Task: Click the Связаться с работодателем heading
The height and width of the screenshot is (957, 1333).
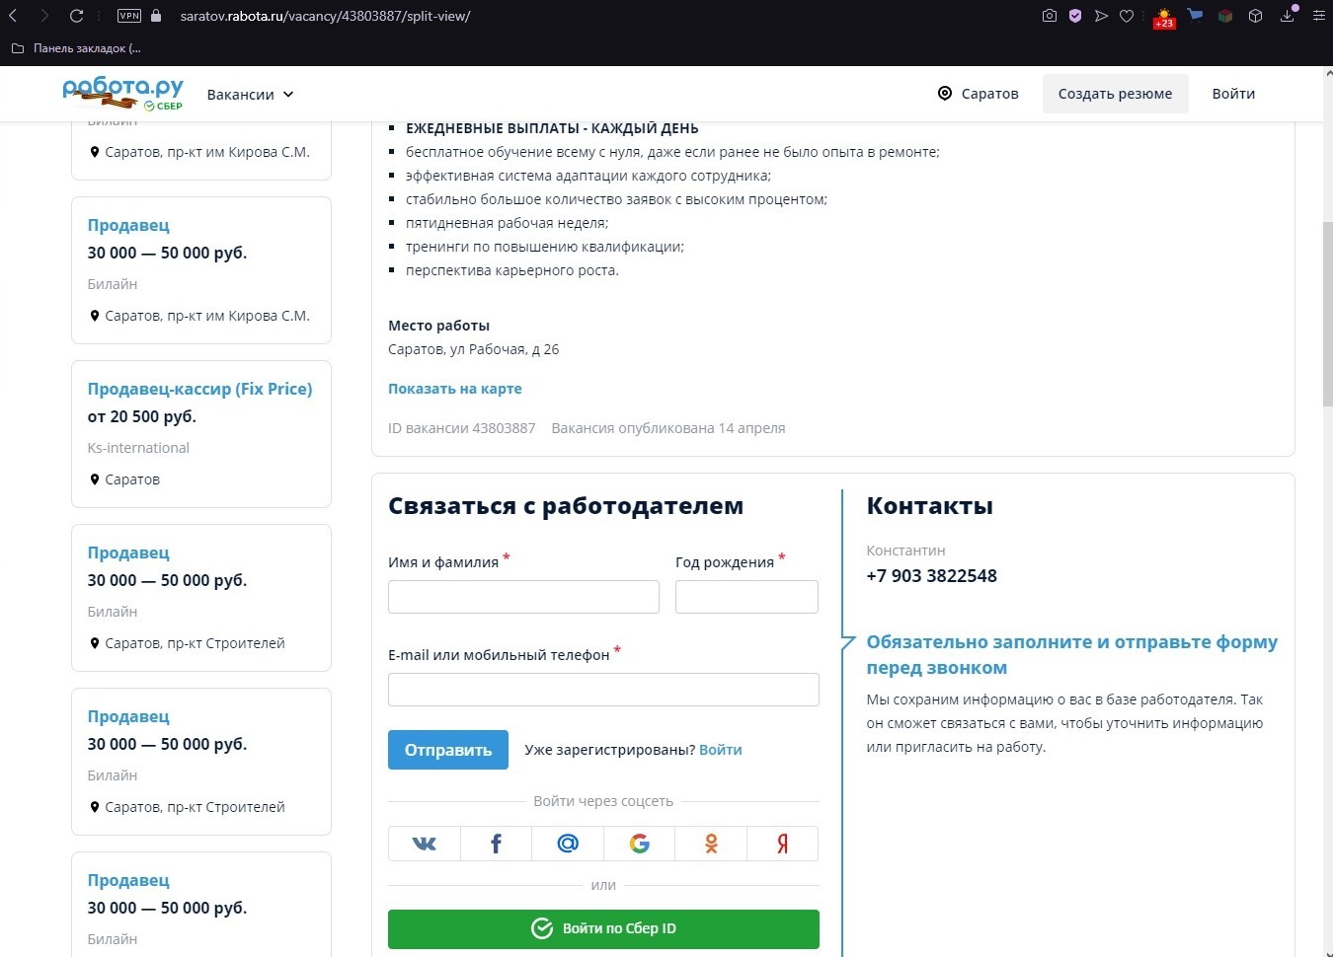Action: pos(566,506)
